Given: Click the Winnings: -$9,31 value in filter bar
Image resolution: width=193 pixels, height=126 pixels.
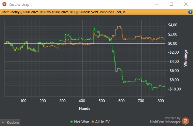Looking at the screenshot, I should click(x=113, y=12).
